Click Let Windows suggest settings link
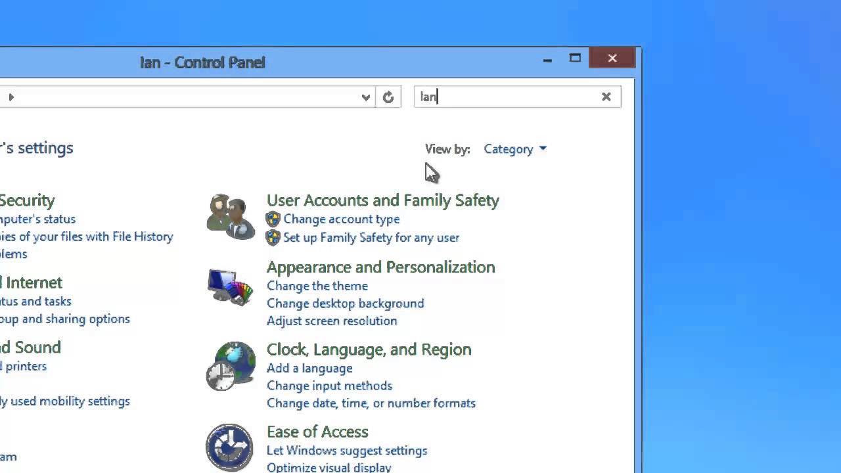 coord(347,451)
